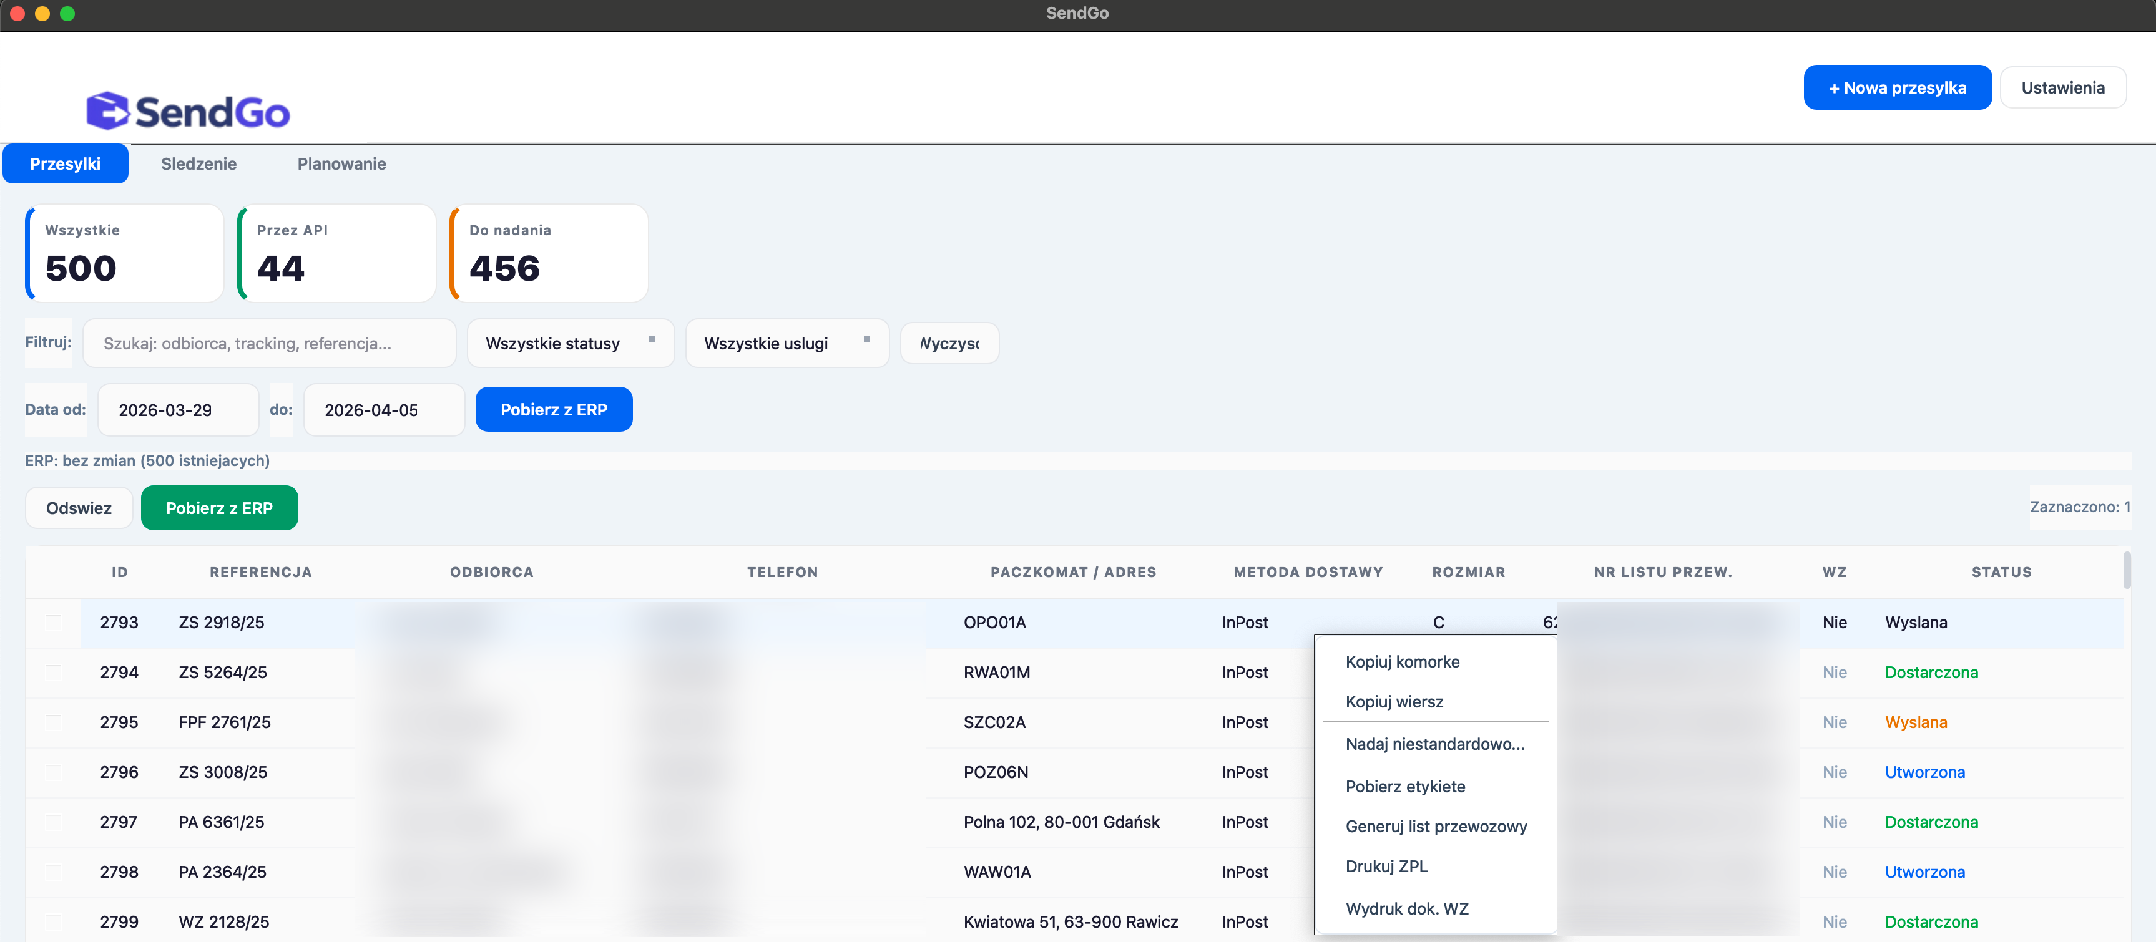
Task: Click the Odswiez button
Action: click(79, 508)
